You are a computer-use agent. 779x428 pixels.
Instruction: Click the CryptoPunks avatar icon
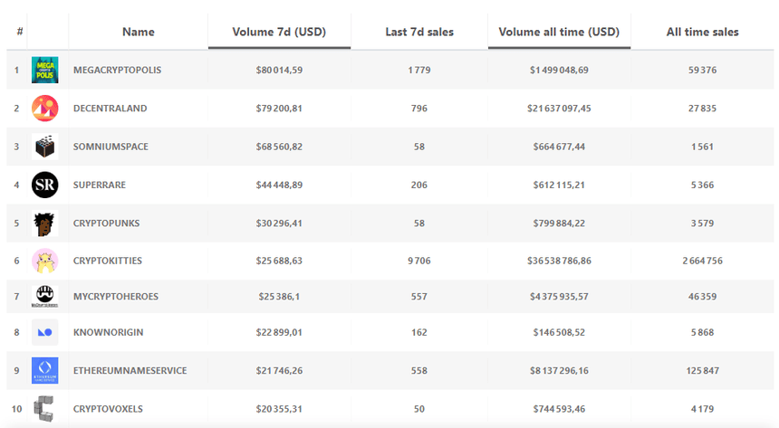pyautogui.click(x=45, y=223)
